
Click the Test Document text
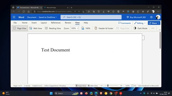point(56,50)
